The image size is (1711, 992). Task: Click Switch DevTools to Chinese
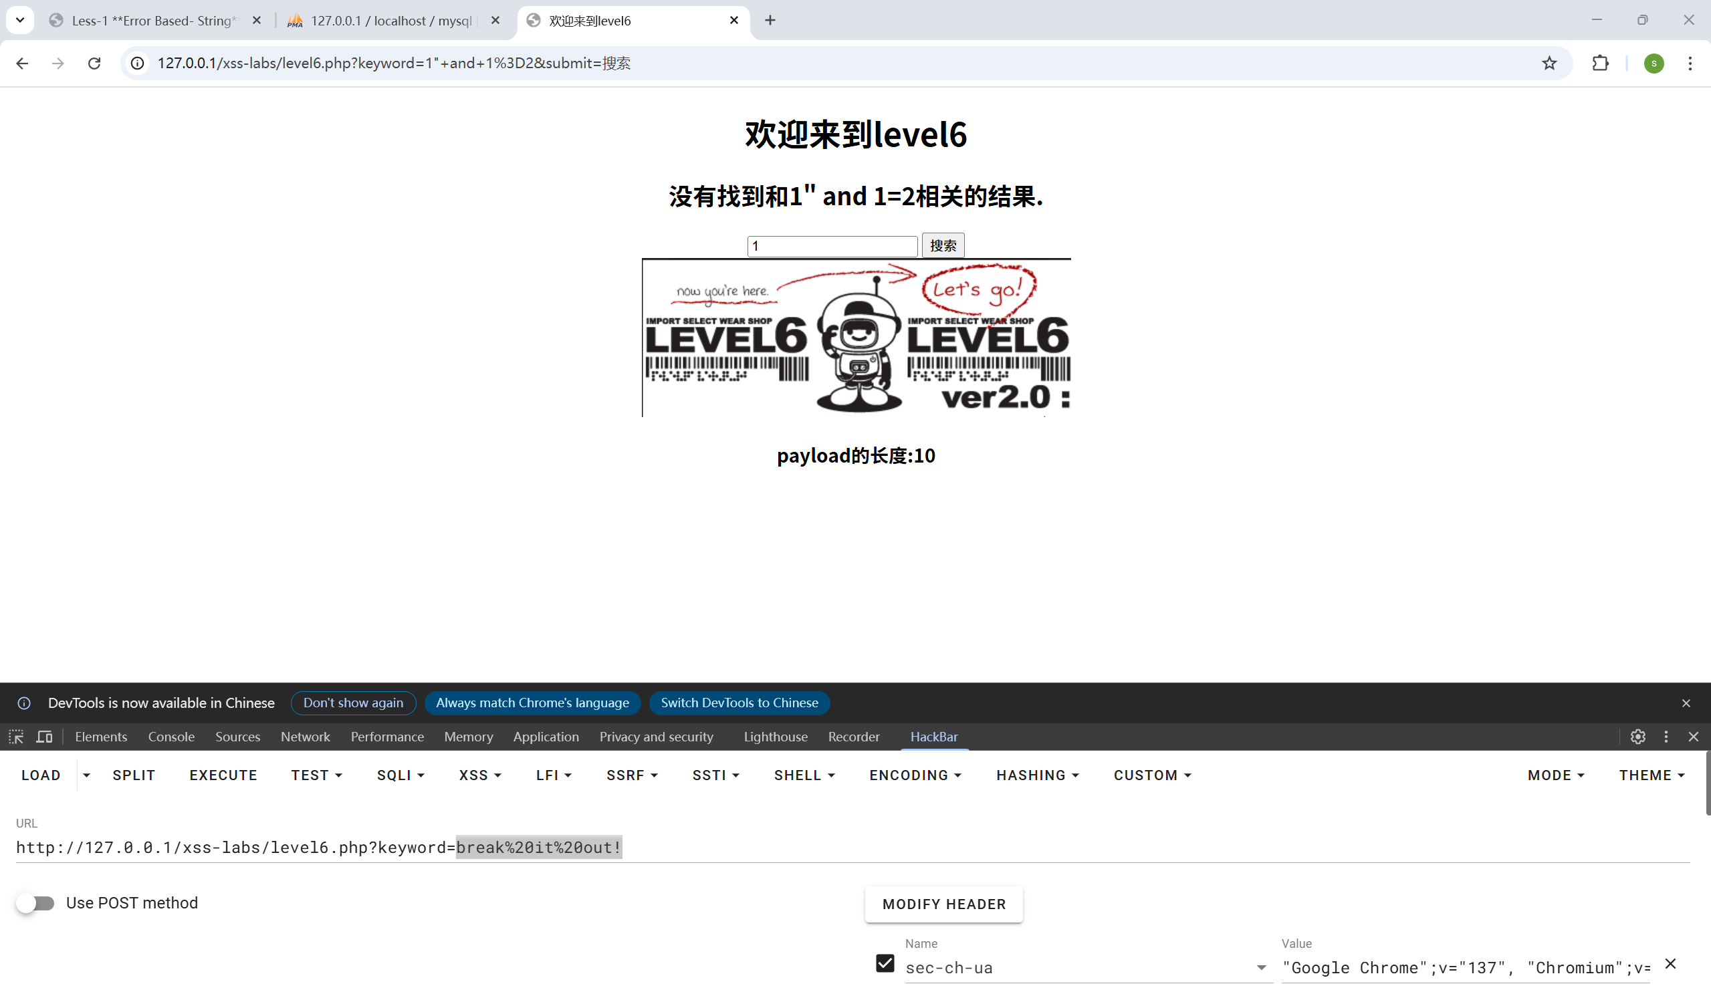739,703
